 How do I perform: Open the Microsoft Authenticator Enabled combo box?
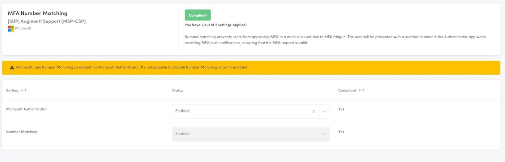(241, 111)
